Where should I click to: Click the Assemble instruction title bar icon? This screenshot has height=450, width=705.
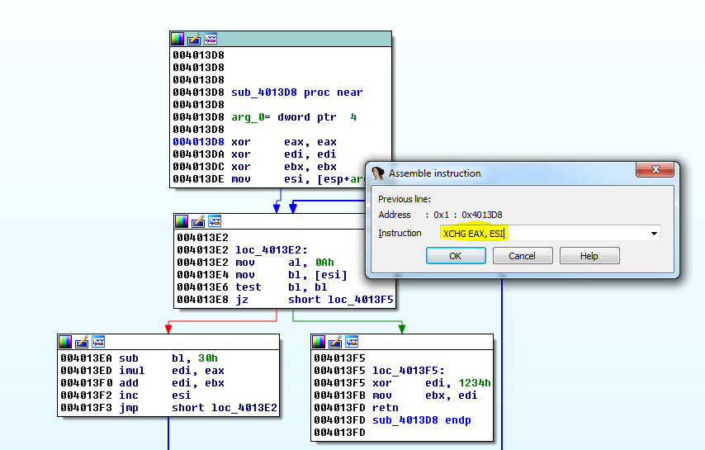[x=379, y=173]
